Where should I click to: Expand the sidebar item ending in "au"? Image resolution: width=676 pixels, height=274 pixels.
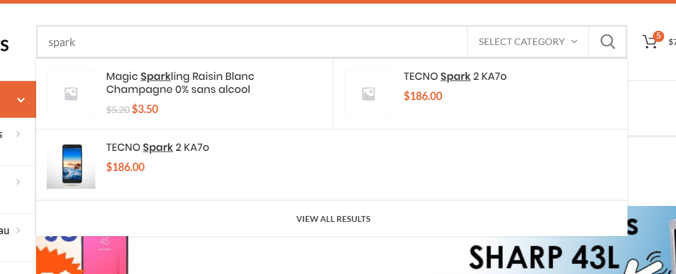pos(18,230)
